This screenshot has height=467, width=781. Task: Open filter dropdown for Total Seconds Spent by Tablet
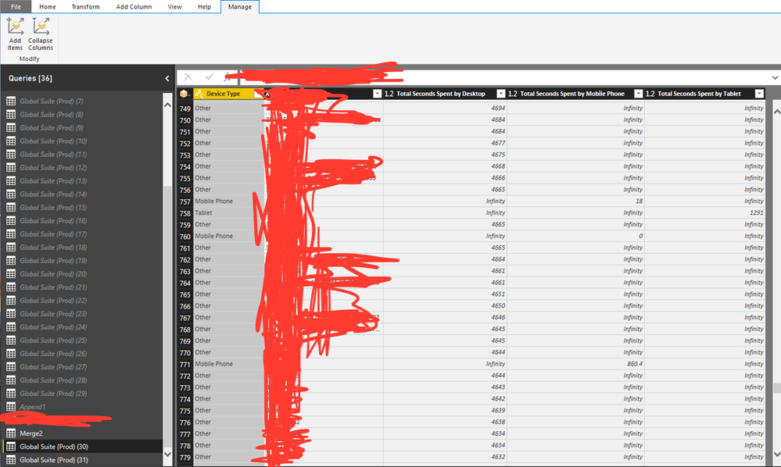click(x=758, y=94)
